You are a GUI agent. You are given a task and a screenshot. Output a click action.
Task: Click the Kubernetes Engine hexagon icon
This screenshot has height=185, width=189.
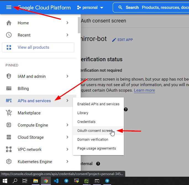click(9, 161)
